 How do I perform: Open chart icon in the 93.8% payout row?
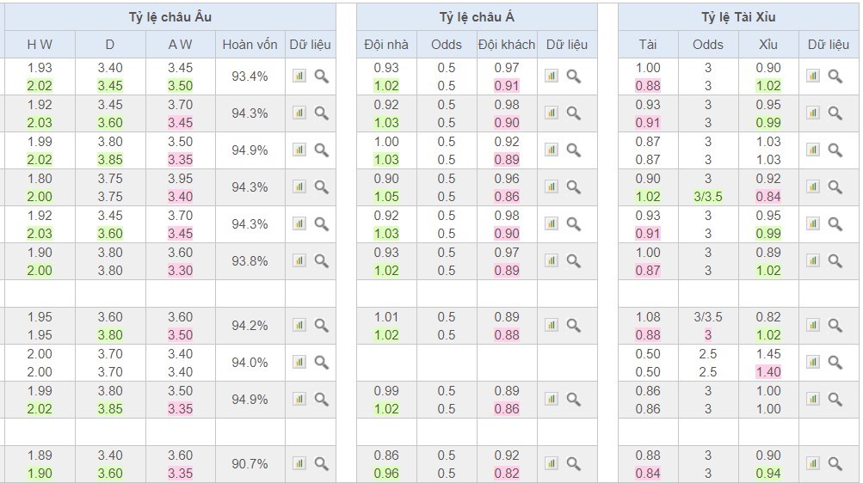tap(299, 260)
